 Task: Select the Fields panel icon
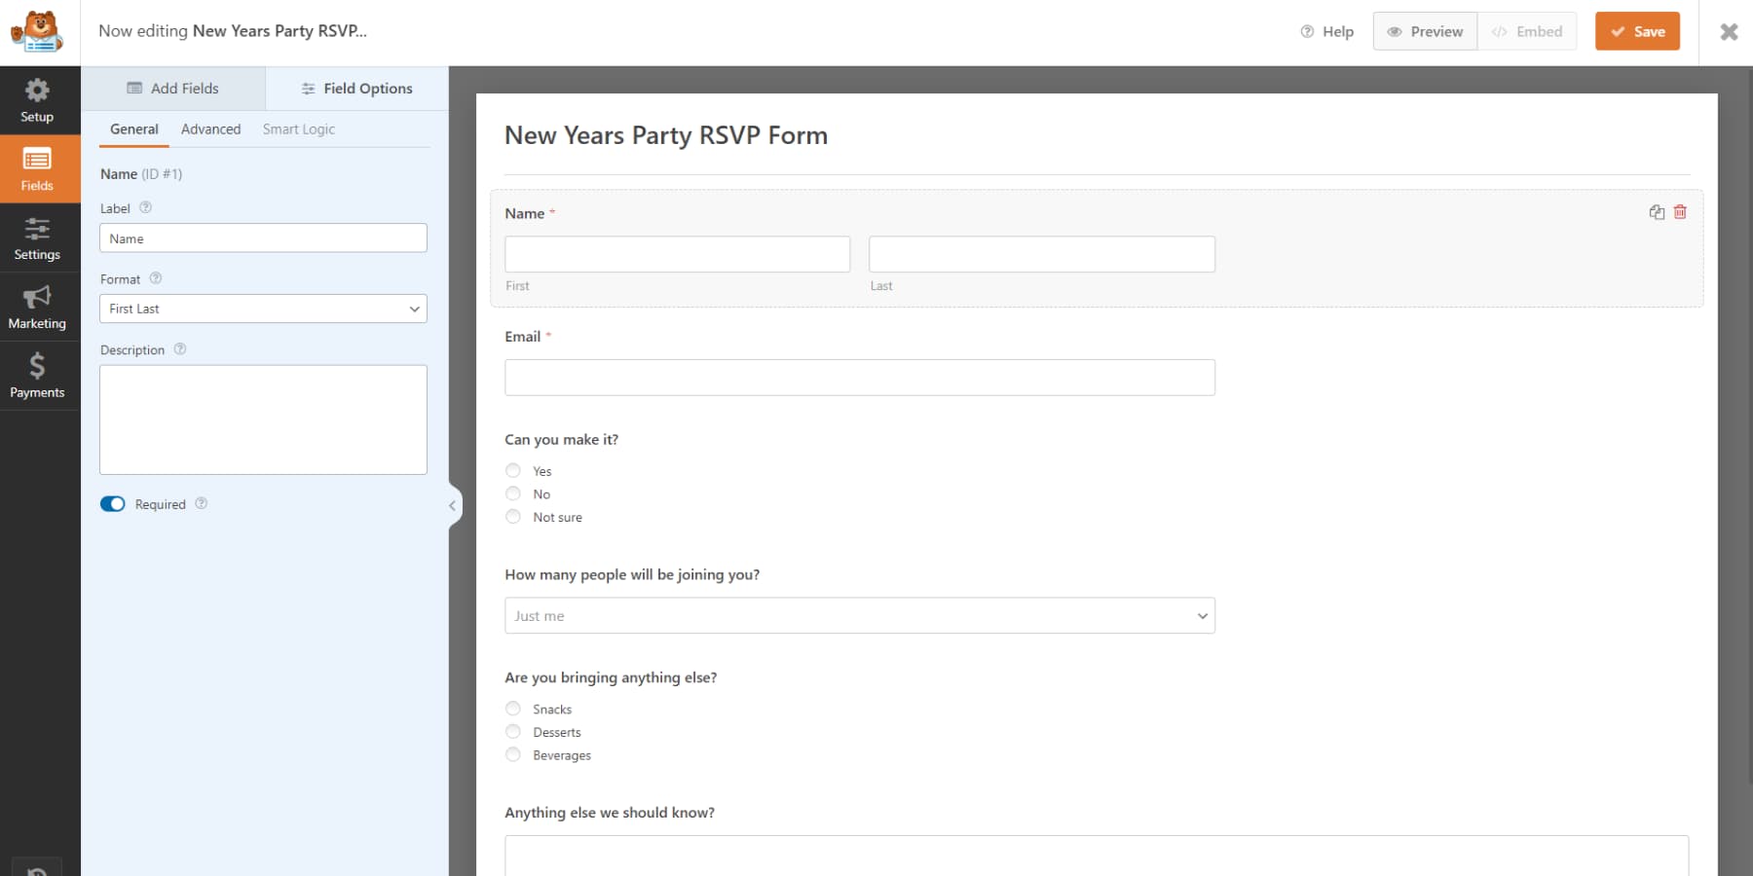[x=37, y=168]
